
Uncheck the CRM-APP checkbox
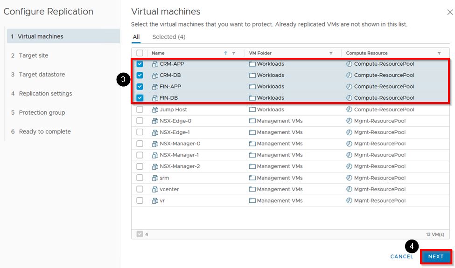tap(140, 64)
